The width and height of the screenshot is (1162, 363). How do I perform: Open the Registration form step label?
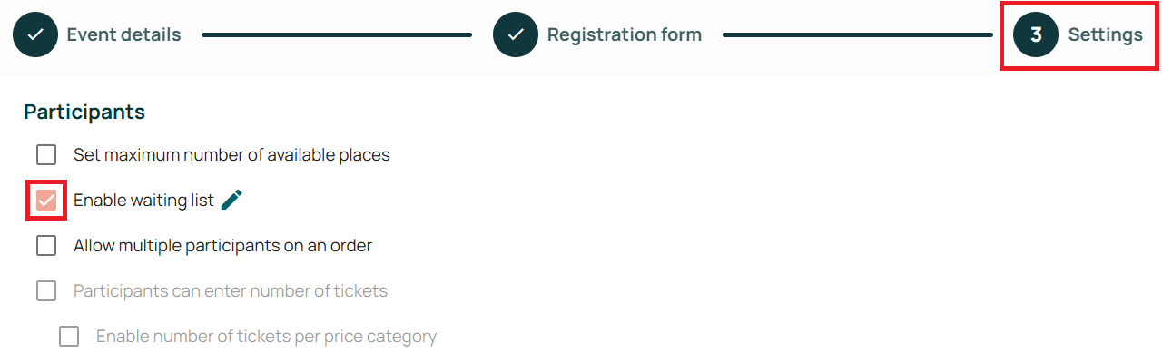[624, 35]
